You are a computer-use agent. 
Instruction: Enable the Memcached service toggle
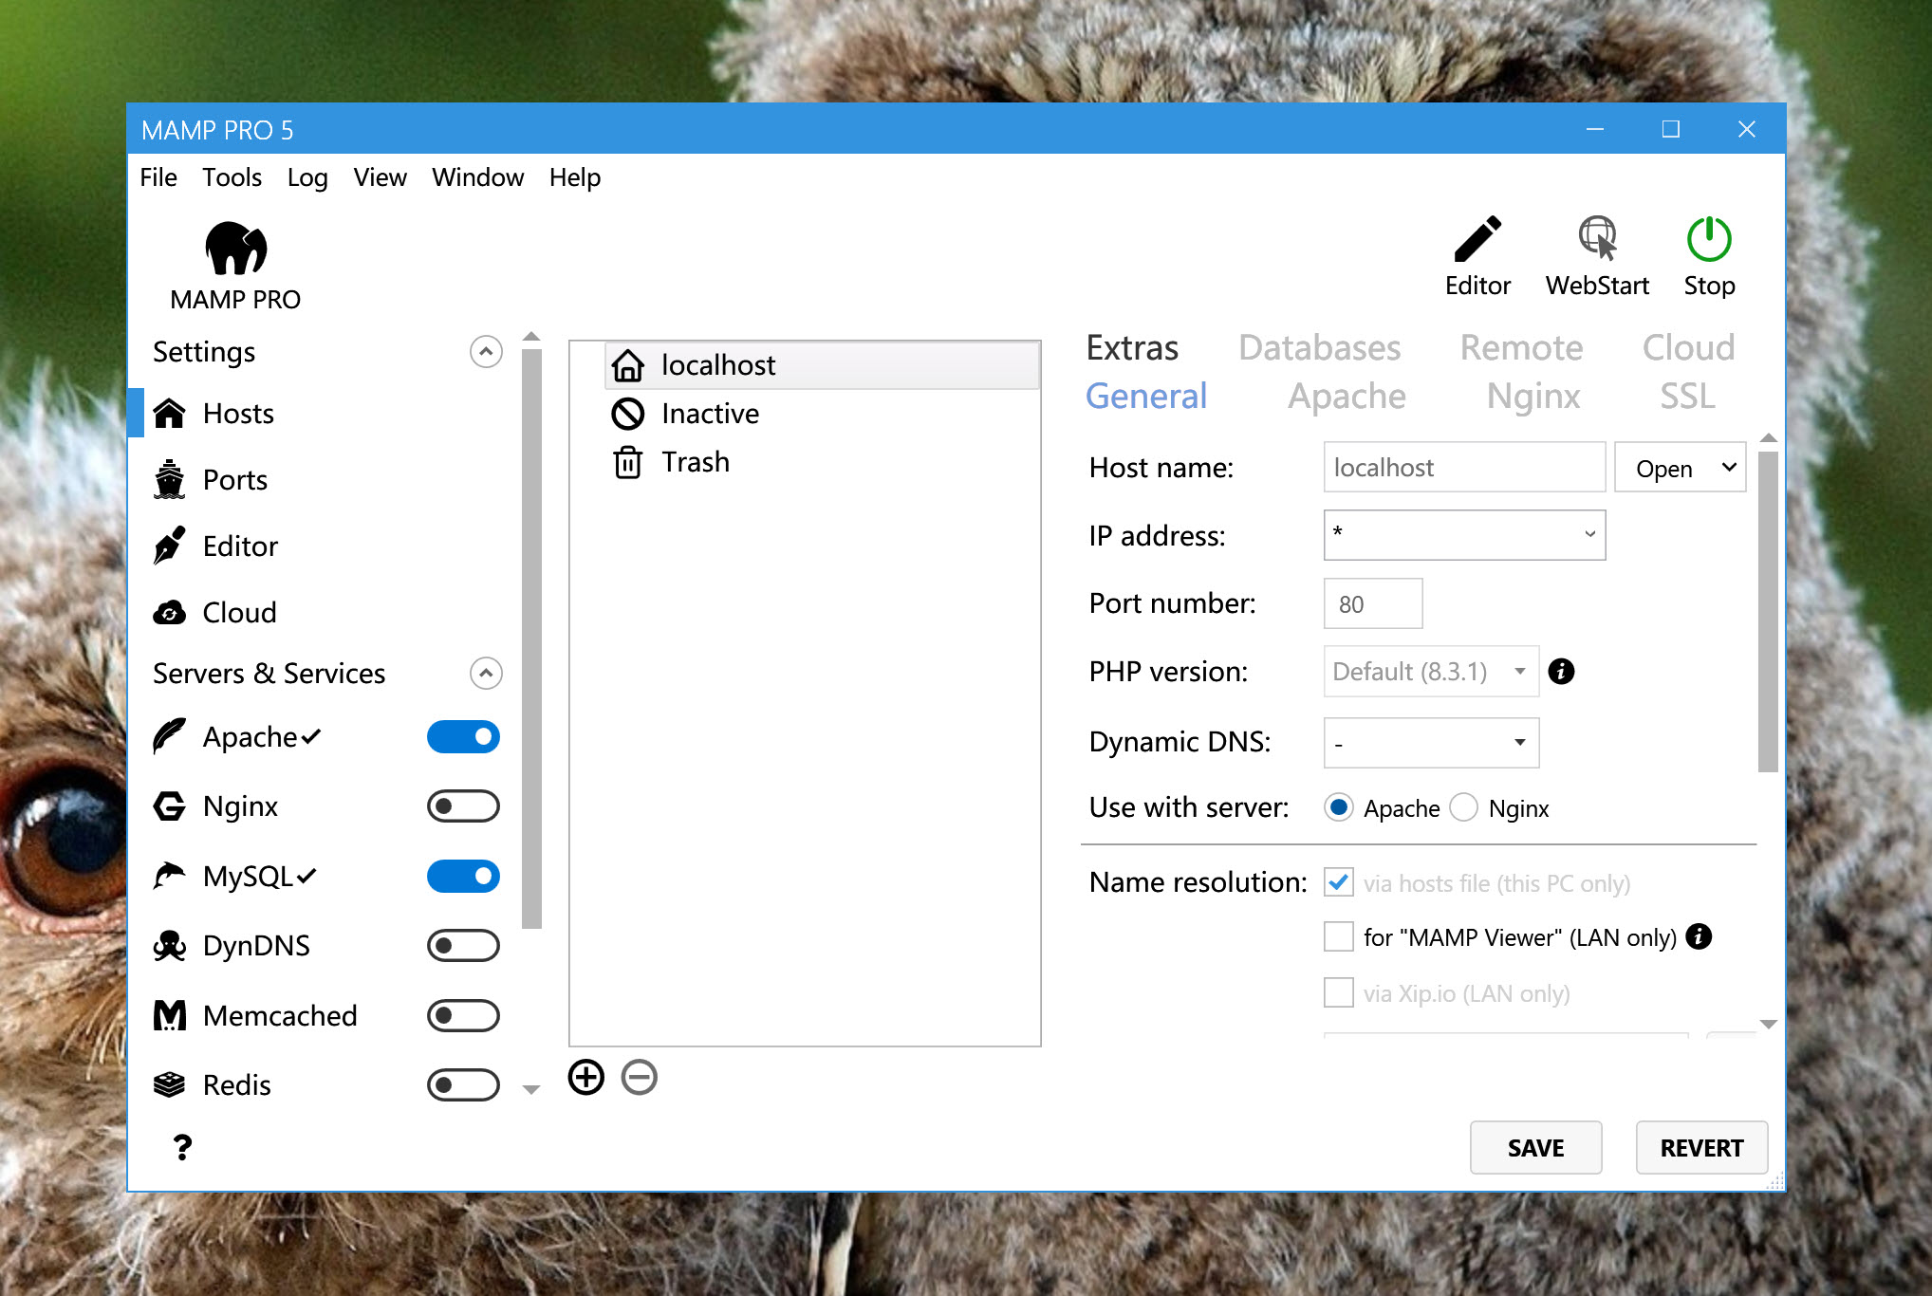point(463,1016)
